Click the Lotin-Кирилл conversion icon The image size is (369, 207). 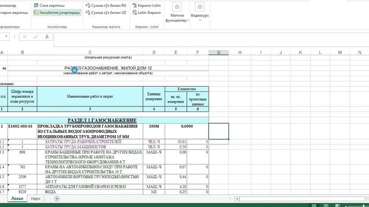coord(134,13)
